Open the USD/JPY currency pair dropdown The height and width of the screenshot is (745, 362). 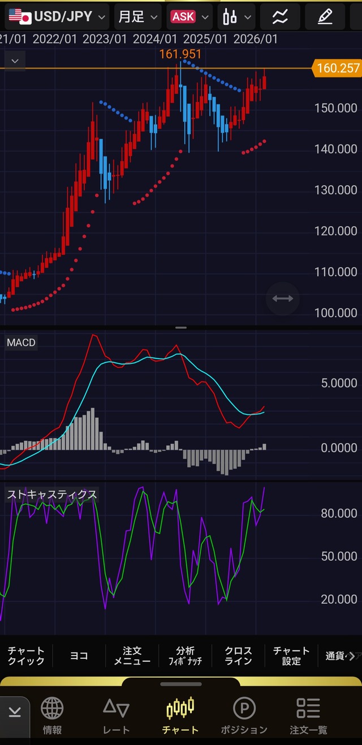(57, 16)
